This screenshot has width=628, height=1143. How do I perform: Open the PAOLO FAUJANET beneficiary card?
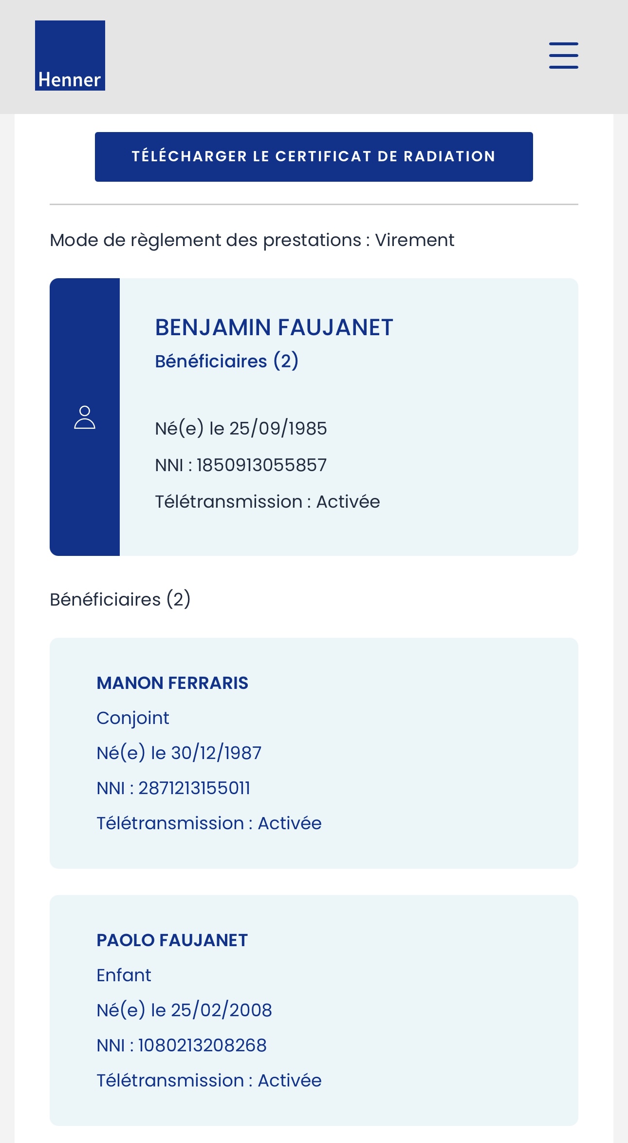point(314,1010)
